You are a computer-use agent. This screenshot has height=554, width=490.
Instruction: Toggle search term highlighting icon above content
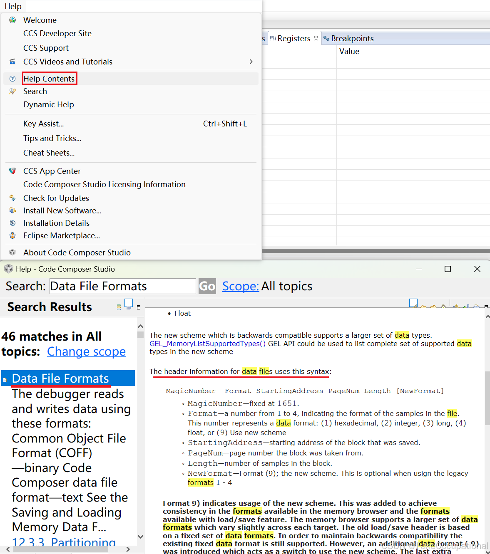pyautogui.click(x=413, y=303)
